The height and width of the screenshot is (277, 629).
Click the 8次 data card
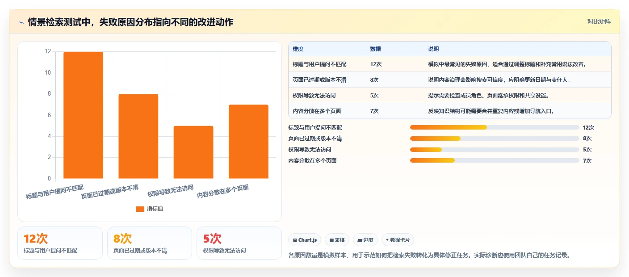[150, 243]
